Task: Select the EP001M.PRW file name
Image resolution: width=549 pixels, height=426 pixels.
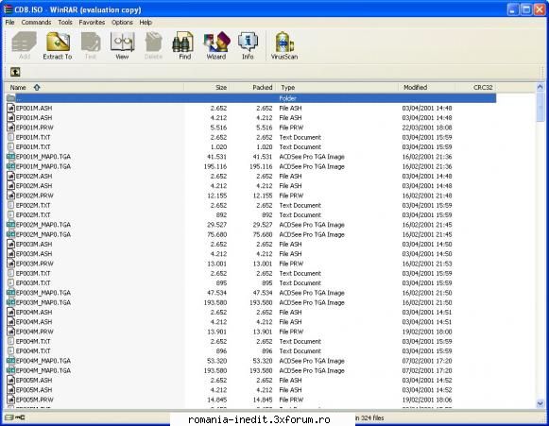Action: coord(34,128)
